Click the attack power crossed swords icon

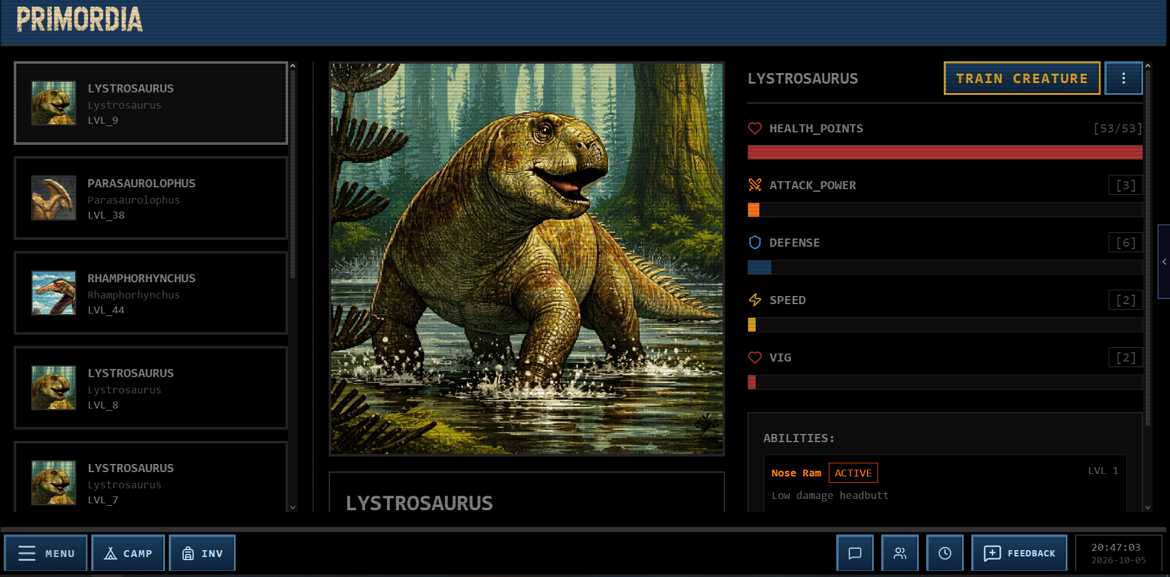pyautogui.click(x=755, y=185)
